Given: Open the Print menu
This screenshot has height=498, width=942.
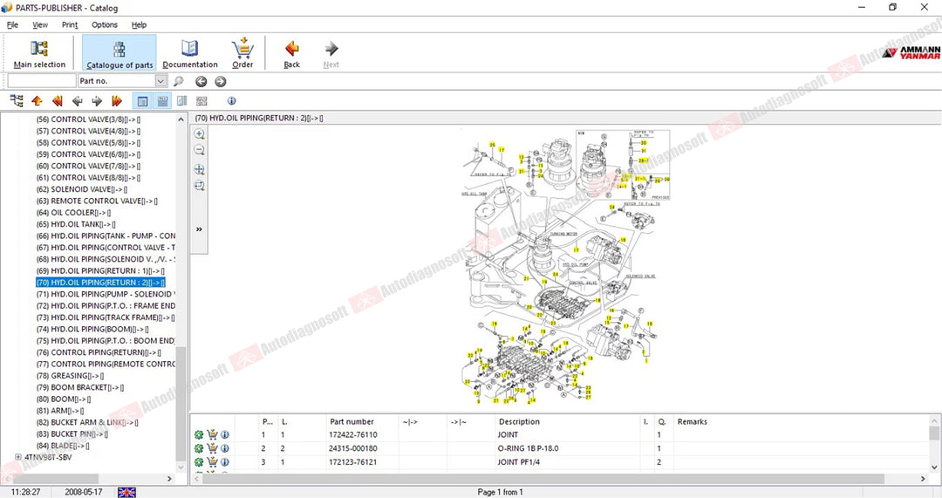Looking at the screenshot, I should 70,24.
